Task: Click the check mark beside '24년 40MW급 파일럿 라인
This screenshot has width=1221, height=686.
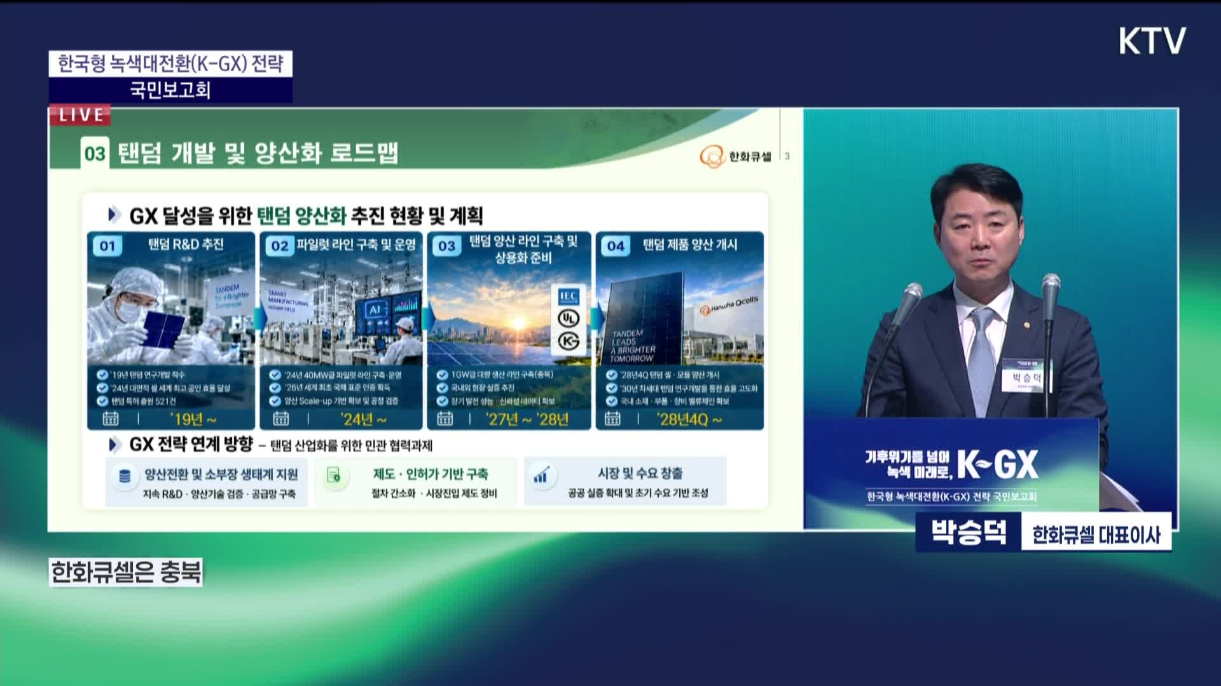Action: 275,375
